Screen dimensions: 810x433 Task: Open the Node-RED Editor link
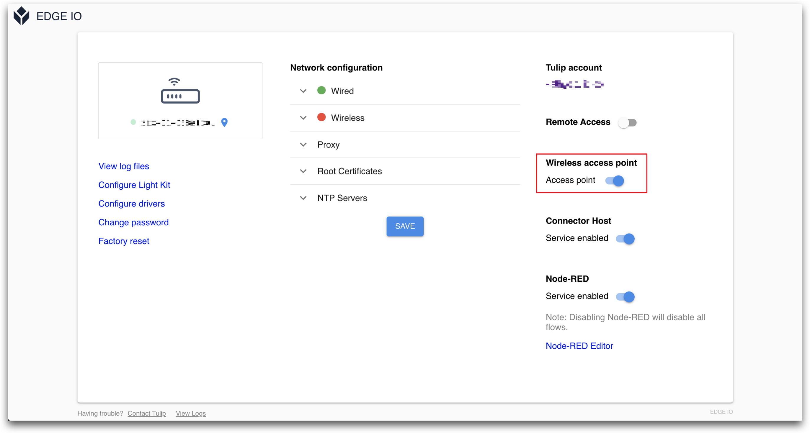click(x=579, y=346)
